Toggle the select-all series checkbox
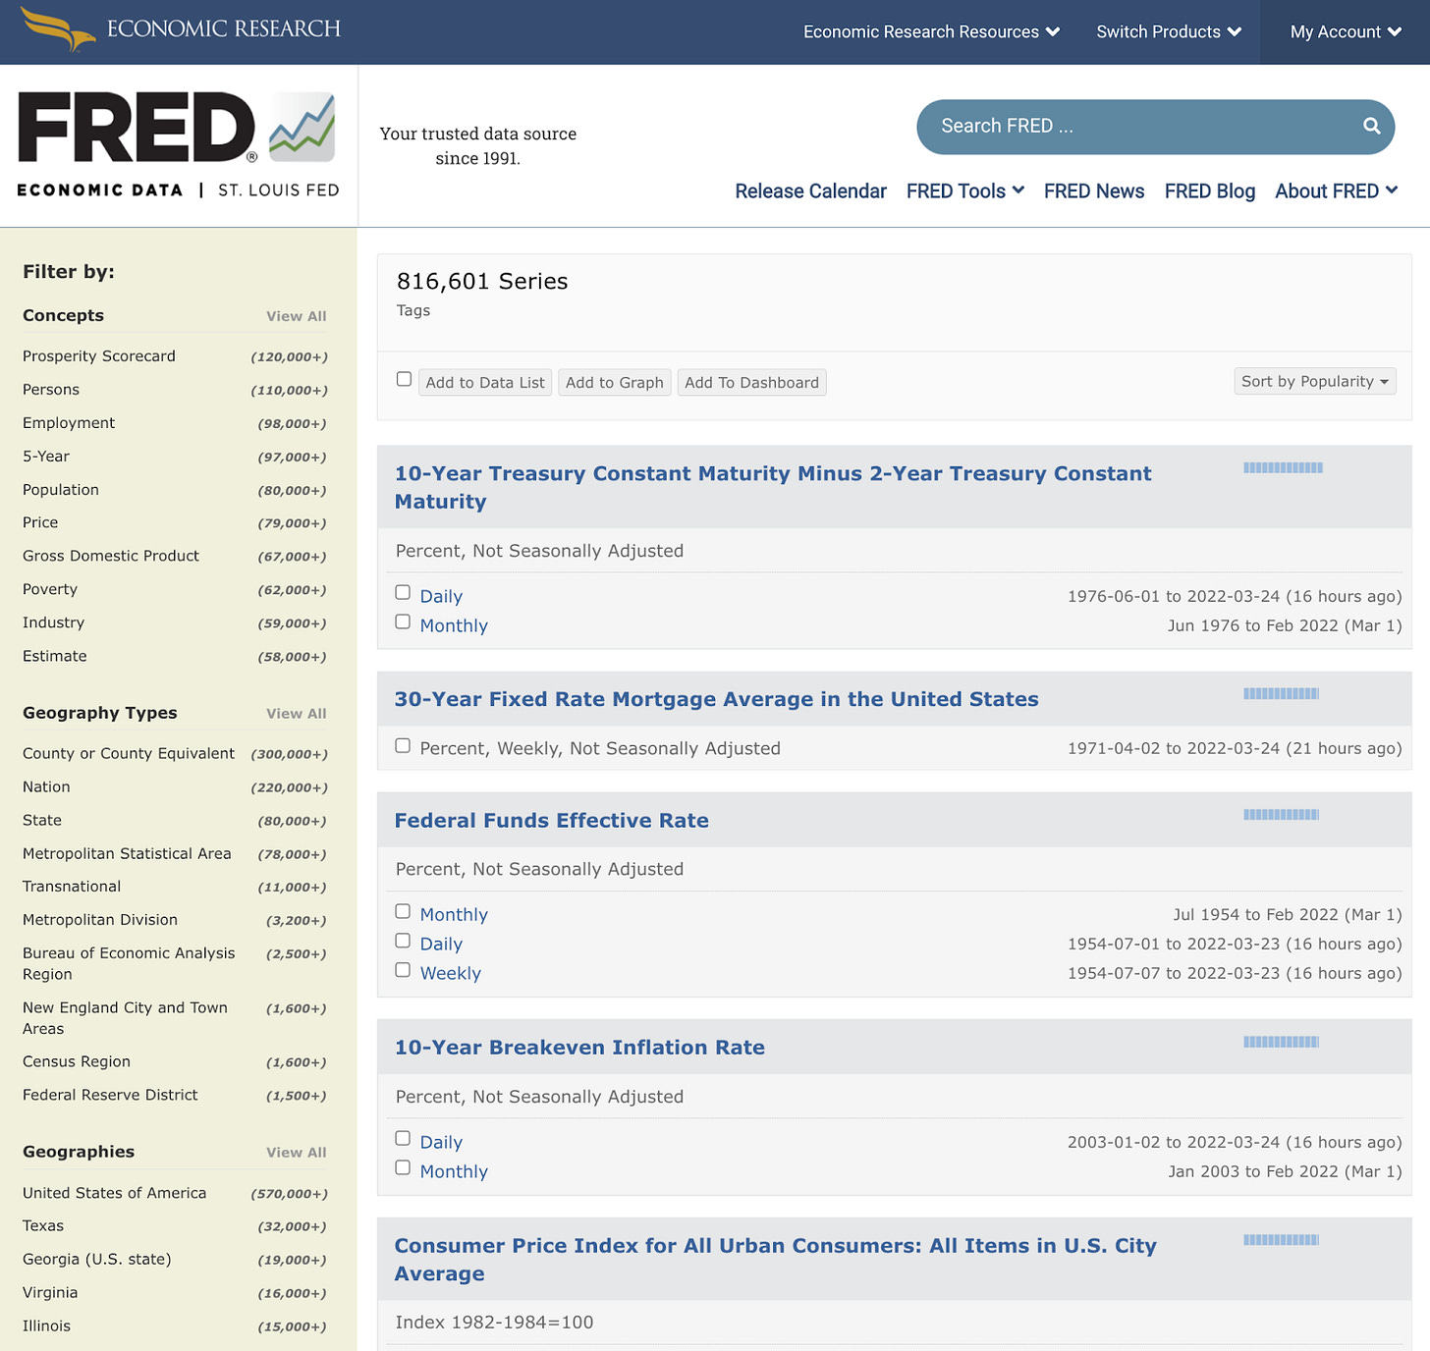The image size is (1430, 1351). (404, 379)
